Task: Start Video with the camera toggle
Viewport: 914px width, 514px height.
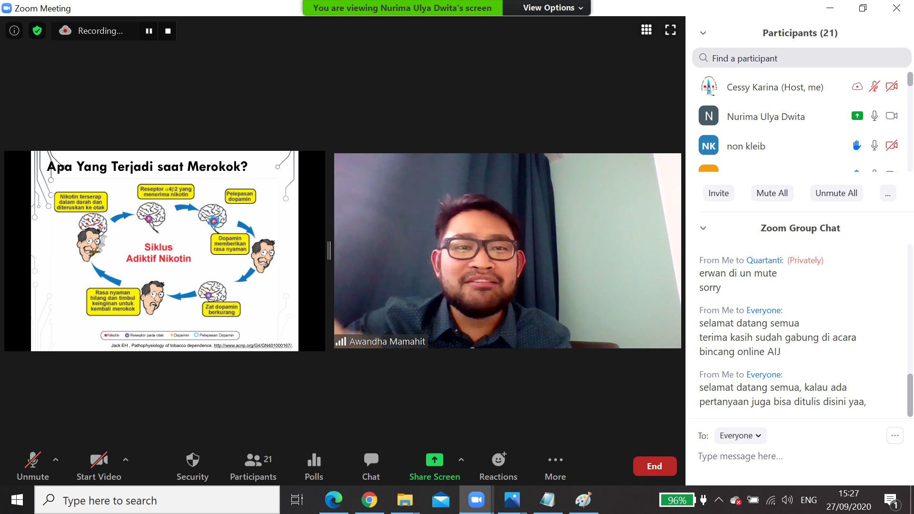Action: pos(99,460)
